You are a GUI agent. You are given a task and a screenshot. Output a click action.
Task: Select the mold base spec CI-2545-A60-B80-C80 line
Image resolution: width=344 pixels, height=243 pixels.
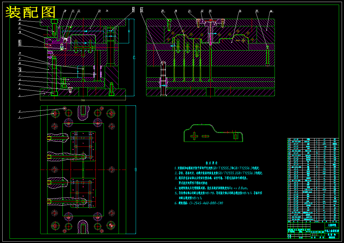pos(199,203)
